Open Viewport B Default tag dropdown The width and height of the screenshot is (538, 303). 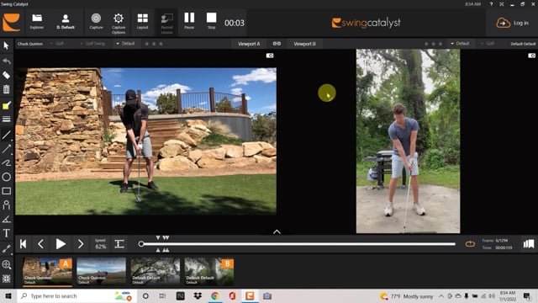(460, 44)
